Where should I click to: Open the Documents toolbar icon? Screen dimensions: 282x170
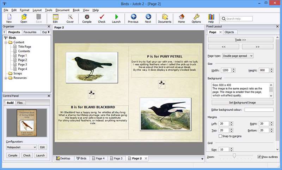(x=165, y=18)
